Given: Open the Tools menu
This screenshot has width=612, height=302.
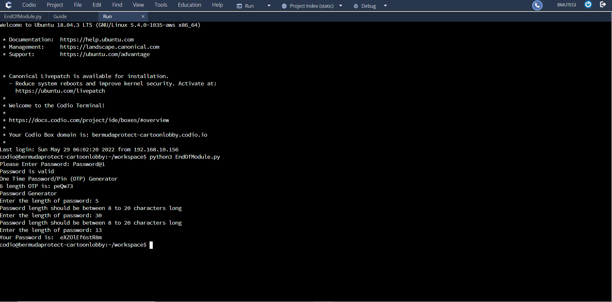Looking at the screenshot, I should (x=161, y=5).
